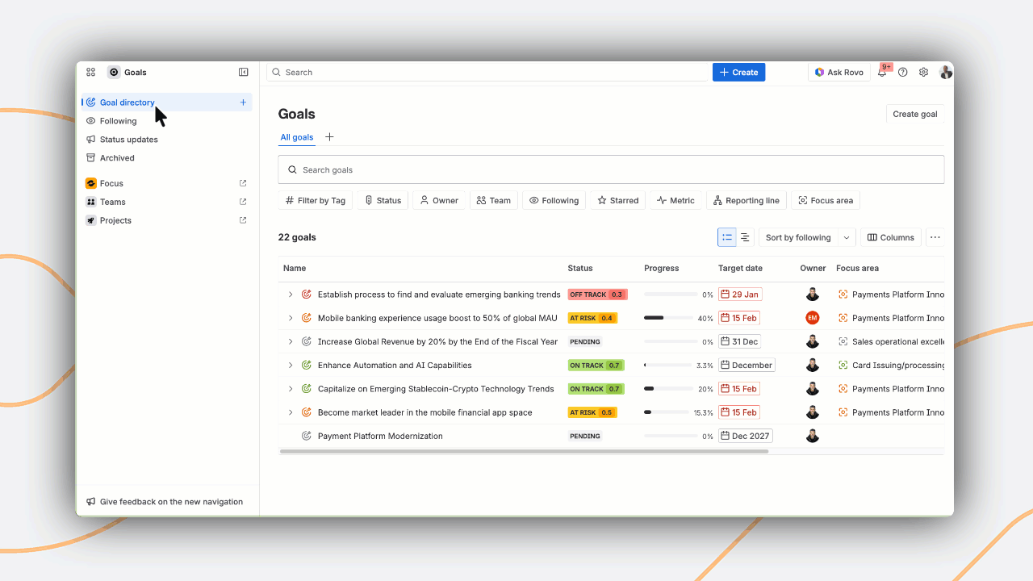Image resolution: width=1033 pixels, height=581 pixels.
Task: Collapse the sidebar using the panel icon
Action: [243, 72]
